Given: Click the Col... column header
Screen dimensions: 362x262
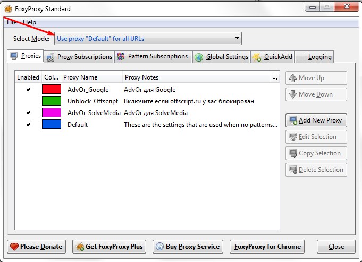Looking at the screenshot, I should tap(51, 77).
